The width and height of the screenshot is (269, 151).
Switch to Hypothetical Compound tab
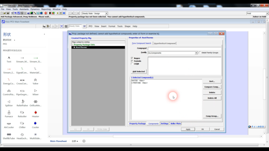[165, 43]
